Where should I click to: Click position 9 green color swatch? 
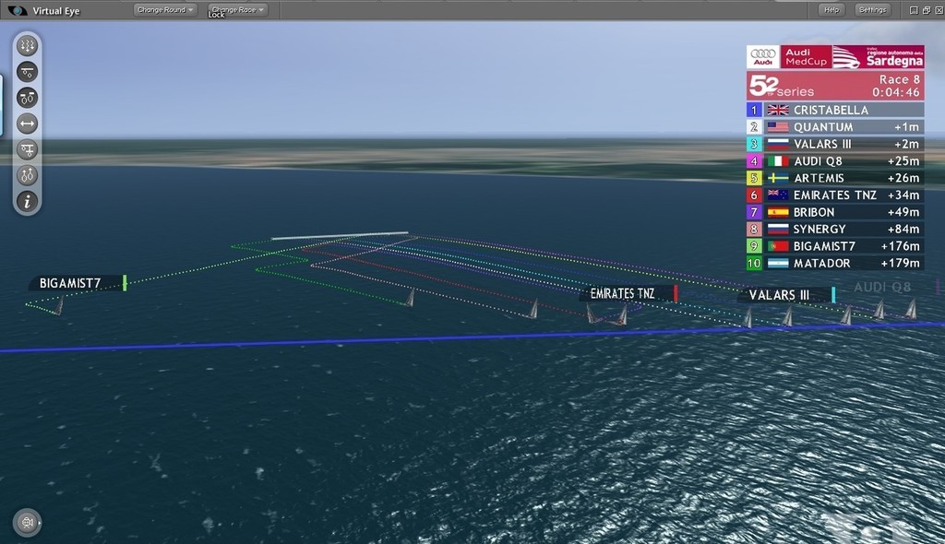pos(754,246)
